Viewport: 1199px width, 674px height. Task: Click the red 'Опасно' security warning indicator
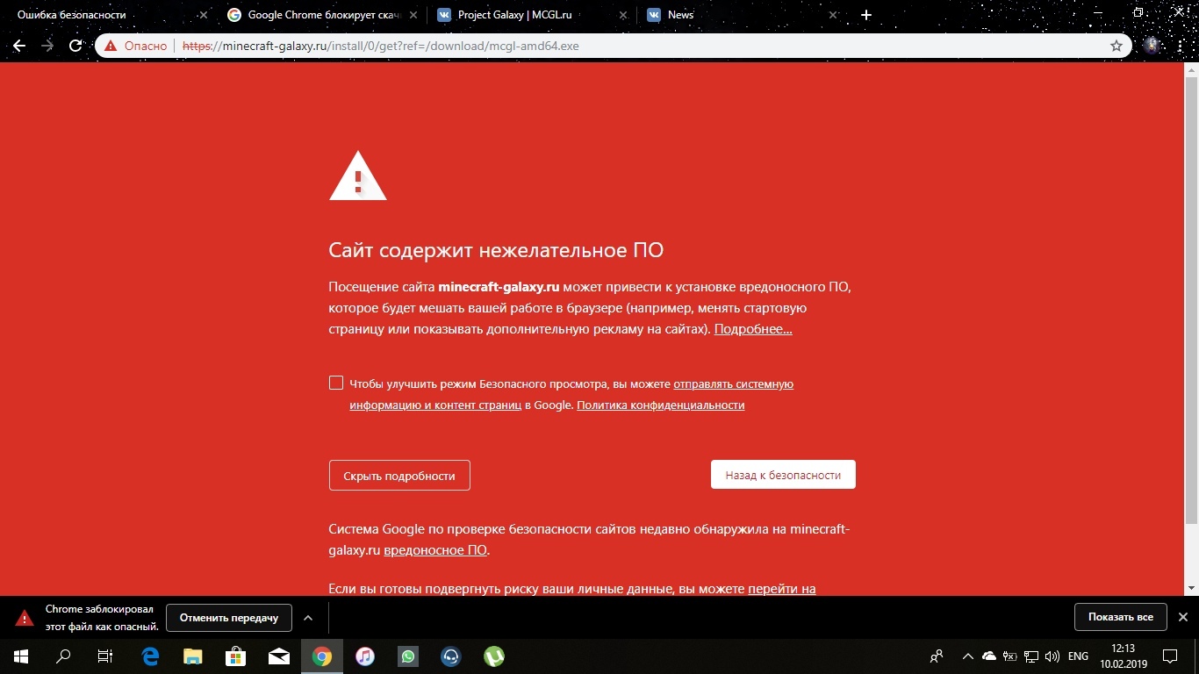pos(135,46)
